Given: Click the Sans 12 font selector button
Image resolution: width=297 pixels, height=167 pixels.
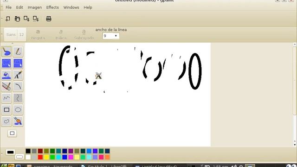Looking at the screenshot, I should click(15, 35).
